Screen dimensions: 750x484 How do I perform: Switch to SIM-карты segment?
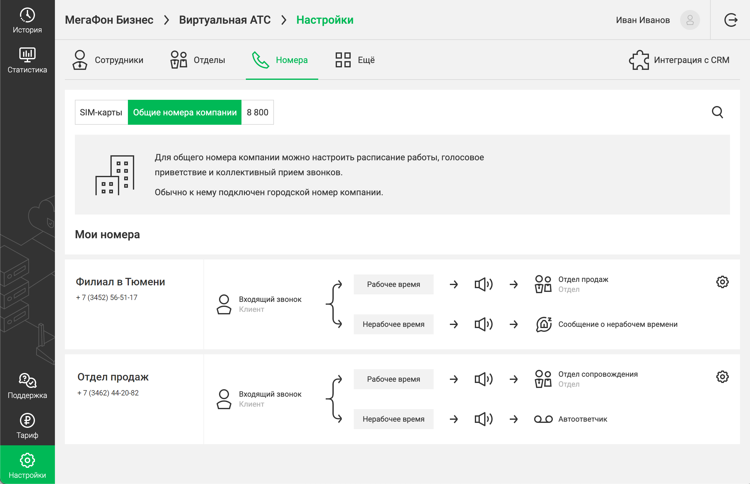click(101, 112)
